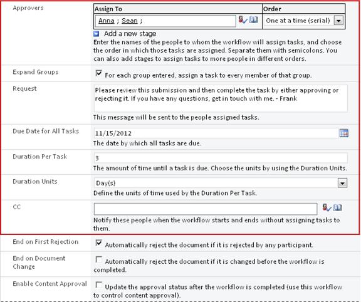361x302 pixels.
Task: Select the One at a time (serial) combo box
Action: pos(304,21)
